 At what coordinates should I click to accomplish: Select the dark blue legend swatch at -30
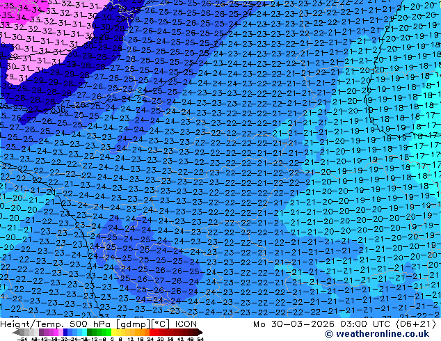tap(65, 333)
